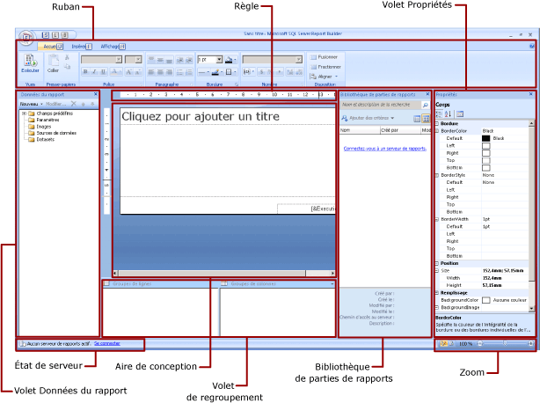Sort properties alphabetically A-Z icon
This screenshot has height=403, width=540.
(448, 114)
